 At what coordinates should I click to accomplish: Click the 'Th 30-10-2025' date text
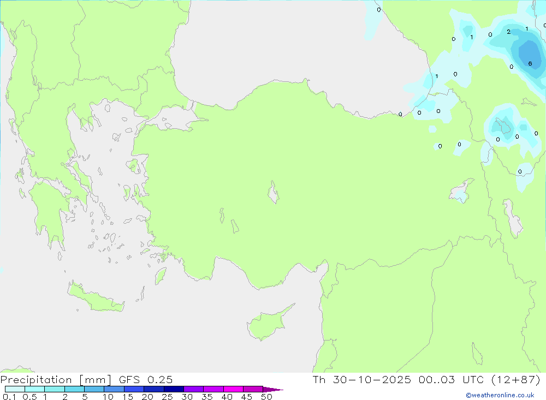coord(362,379)
